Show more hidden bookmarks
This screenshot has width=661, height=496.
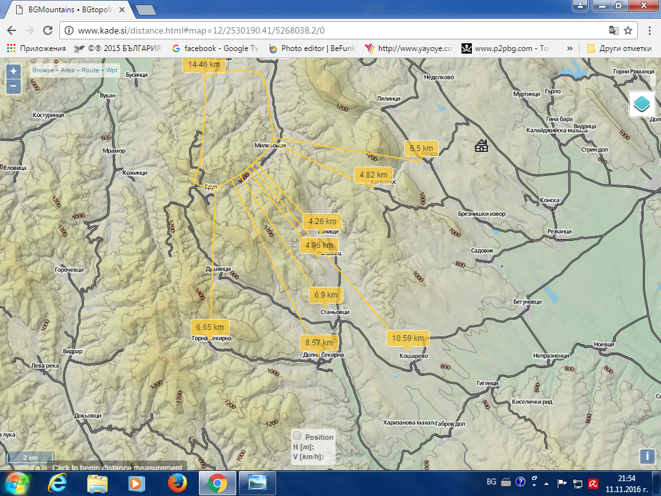pyautogui.click(x=569, y=48)
